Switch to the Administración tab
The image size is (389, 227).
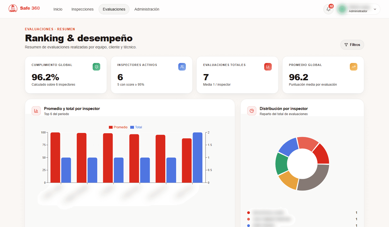(147, 9)
